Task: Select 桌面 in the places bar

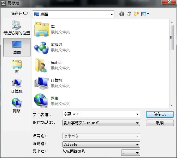Action: tap(17, 48)
